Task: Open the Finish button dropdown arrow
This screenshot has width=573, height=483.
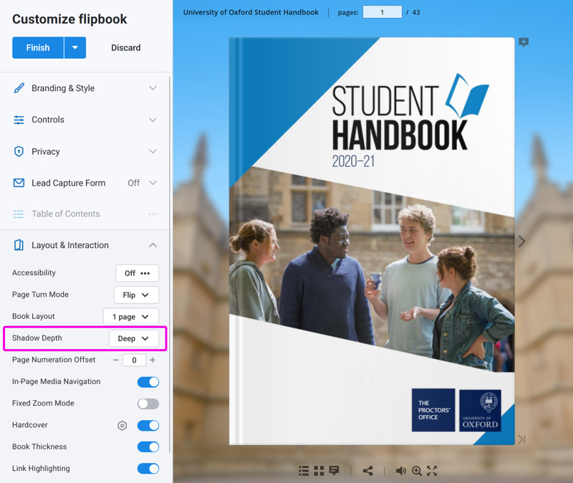Action: tap(75, 47)
